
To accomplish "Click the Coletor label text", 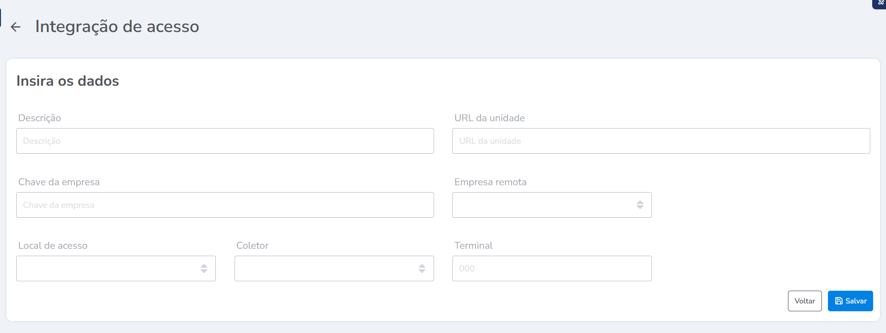I will pyautogui.click(x=252, y=245).
